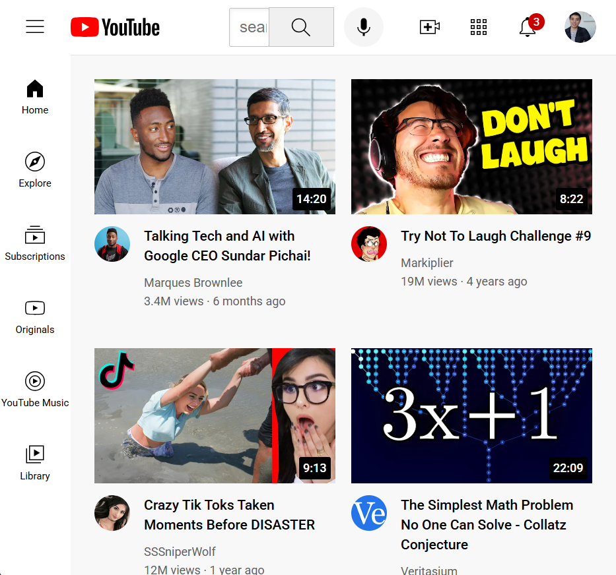616x575 pixels.
Task: Open Explore in the sidebar
Action: pyautogui.click(x=35, y=170)
